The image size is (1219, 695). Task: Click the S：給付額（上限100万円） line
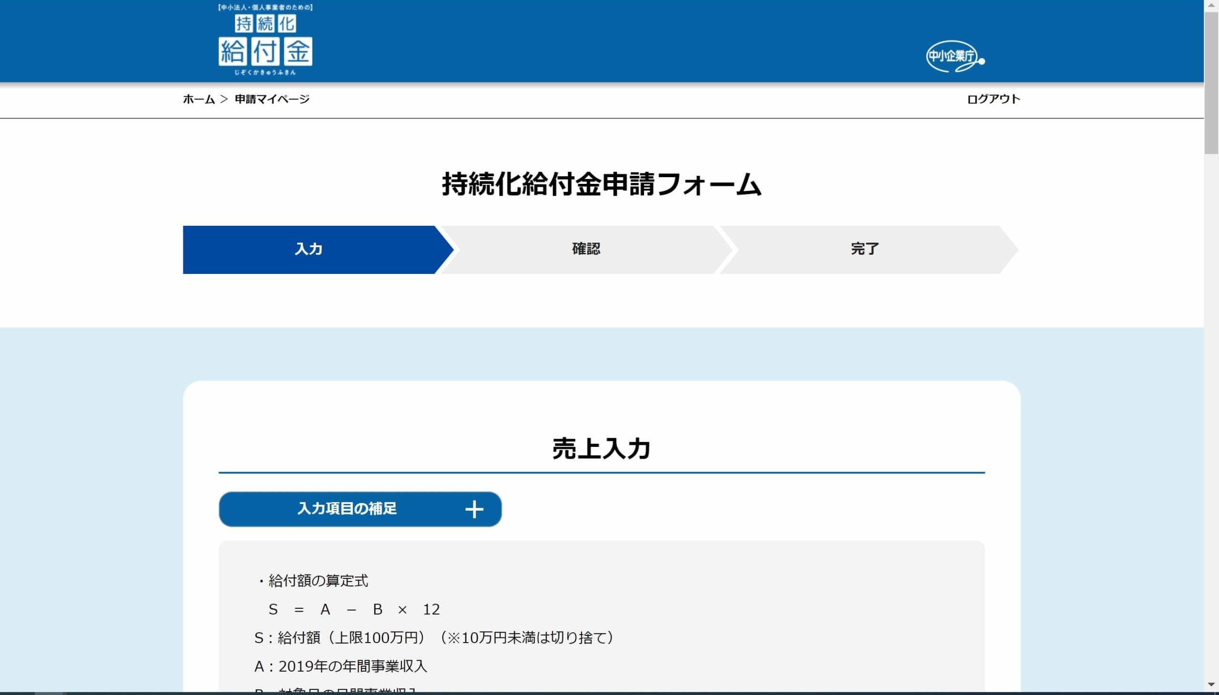(x=435, y=638)
